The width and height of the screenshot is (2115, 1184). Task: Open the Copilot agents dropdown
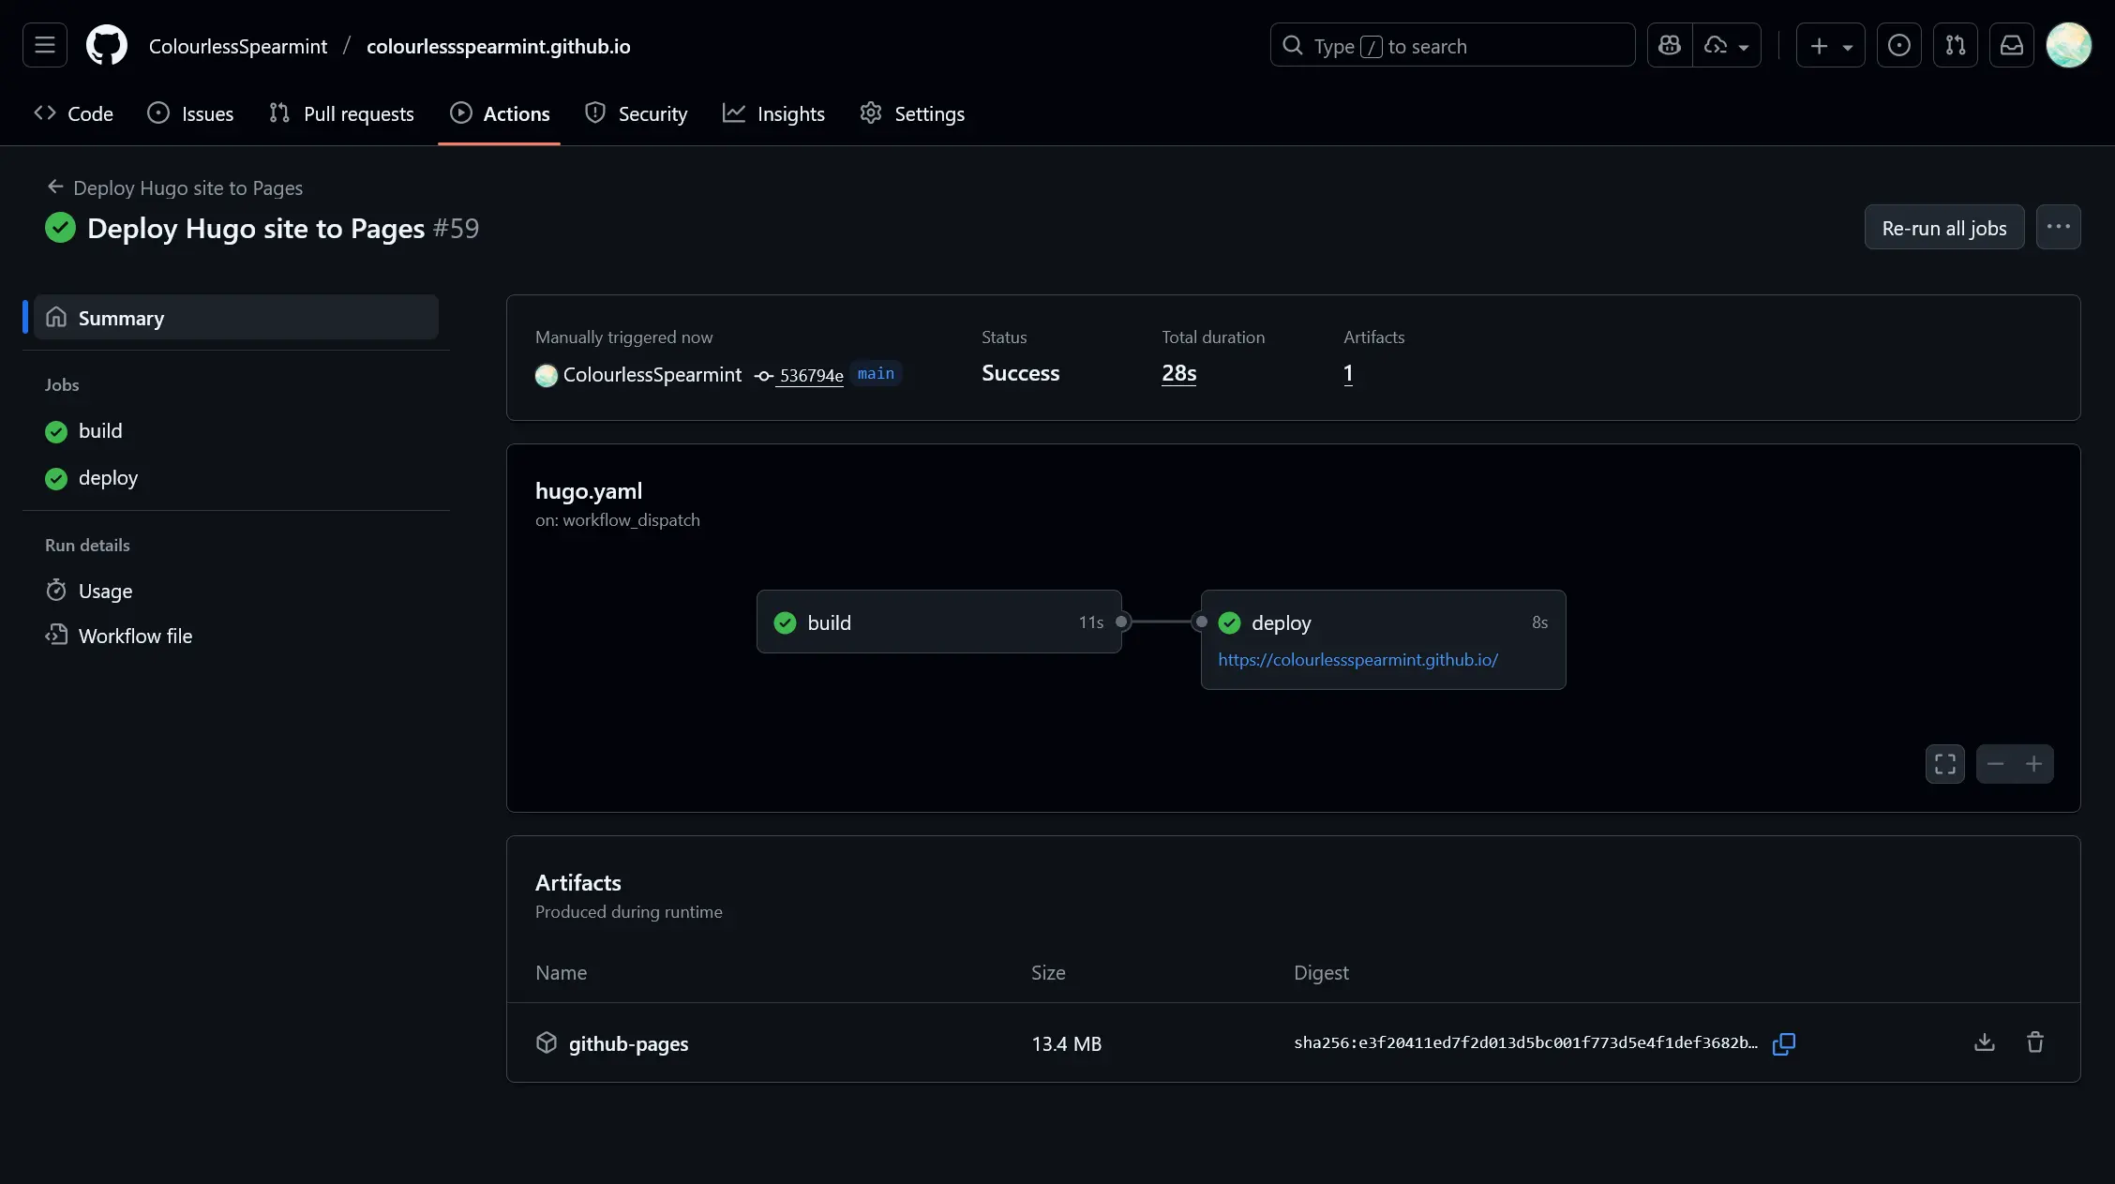pyautogui.click(x=1727, y=45)
